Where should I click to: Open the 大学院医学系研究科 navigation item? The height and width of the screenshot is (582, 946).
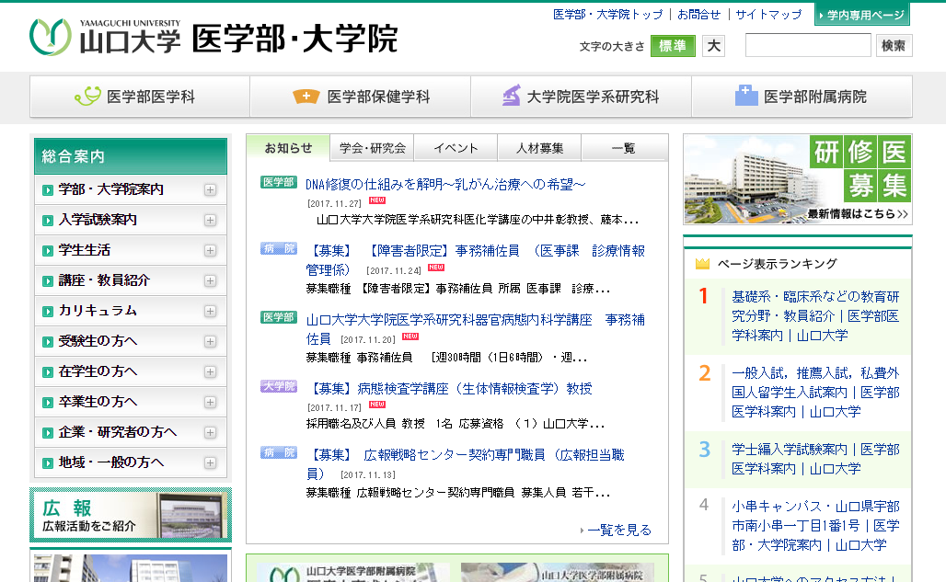(581, 97)
